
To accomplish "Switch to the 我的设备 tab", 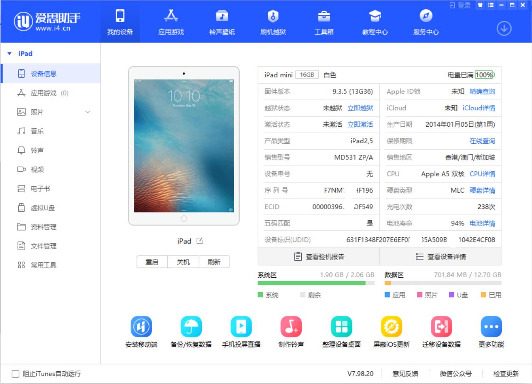I will pos(120,21).
